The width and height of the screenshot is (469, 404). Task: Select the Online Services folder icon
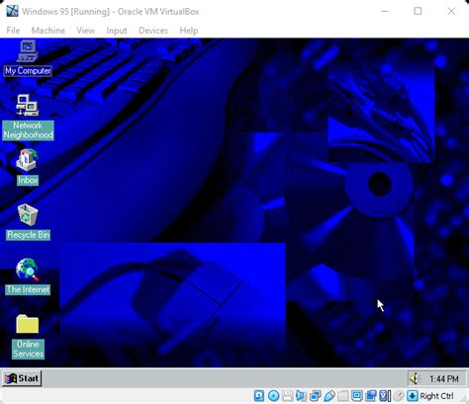coord(28,324)
